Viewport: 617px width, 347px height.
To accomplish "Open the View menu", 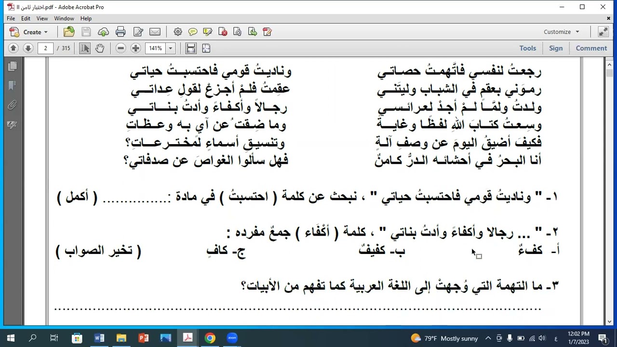I will [42, 18].
